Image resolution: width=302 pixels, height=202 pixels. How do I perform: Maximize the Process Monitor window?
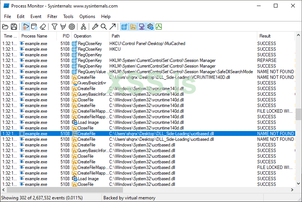[x=276, y=6]
